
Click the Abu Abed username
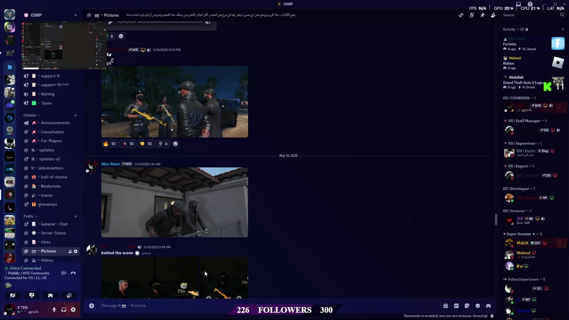point(110,164)
